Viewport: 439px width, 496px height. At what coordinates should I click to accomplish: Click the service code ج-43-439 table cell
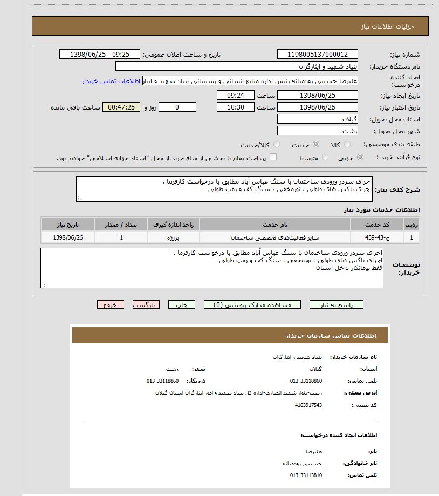point(378,237)
